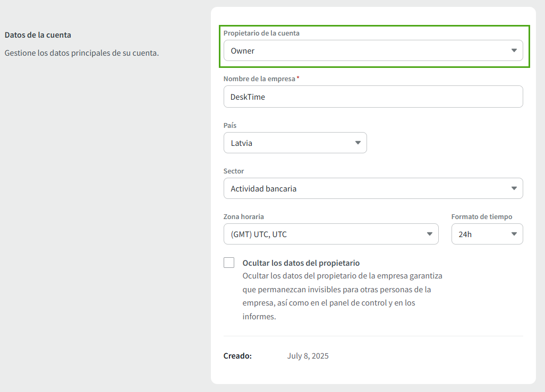Click the arrow icon beside Actividad bancaria
The width and height of the screenshot is (545, 392).
click(514, 189)
